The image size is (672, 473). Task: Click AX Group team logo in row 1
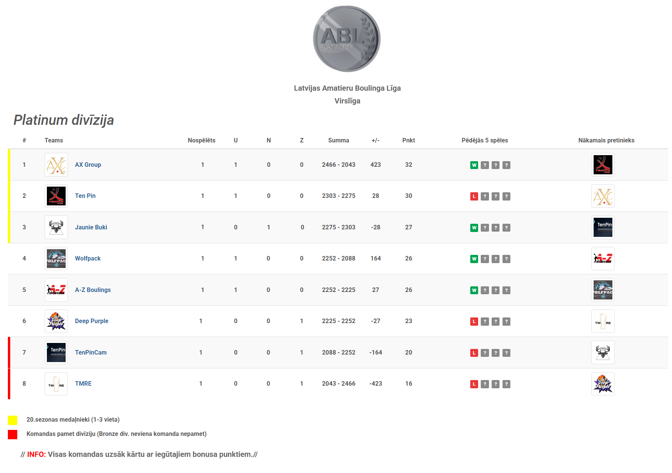tap(56, 165)
